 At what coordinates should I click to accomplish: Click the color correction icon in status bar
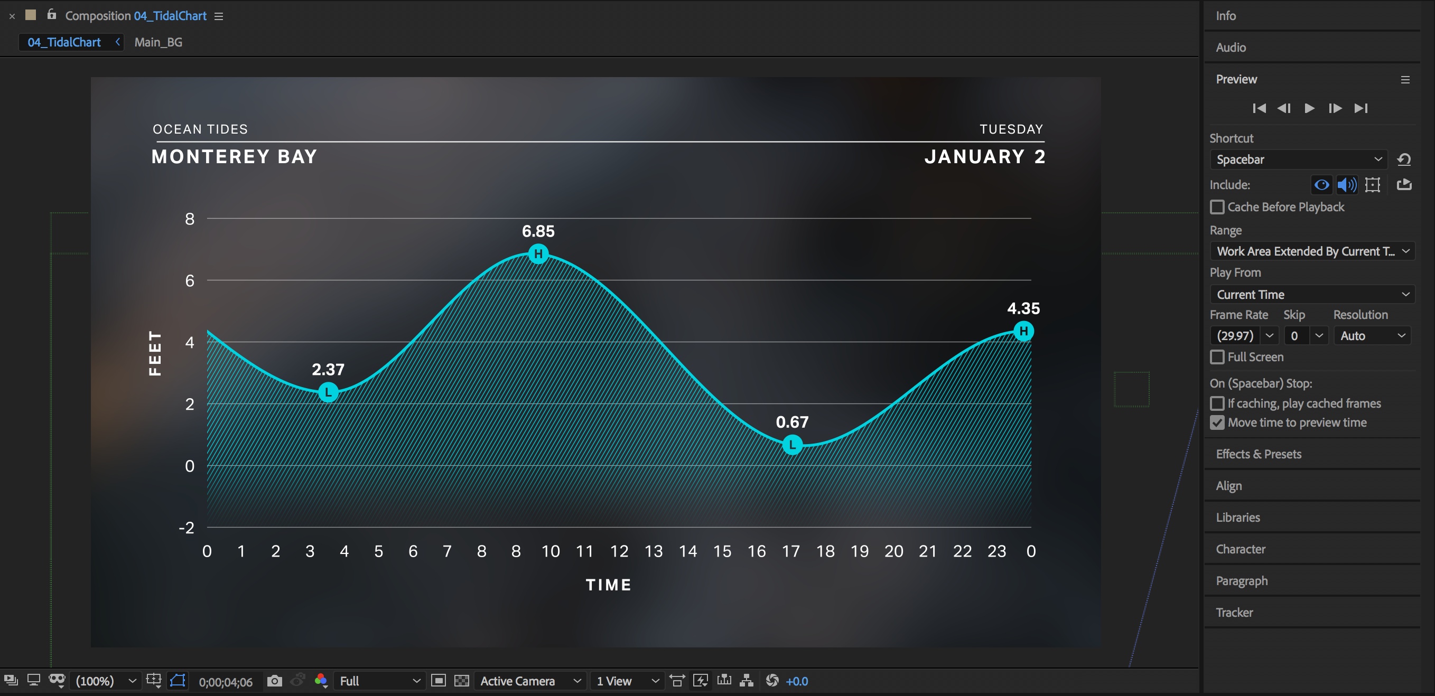322,680
